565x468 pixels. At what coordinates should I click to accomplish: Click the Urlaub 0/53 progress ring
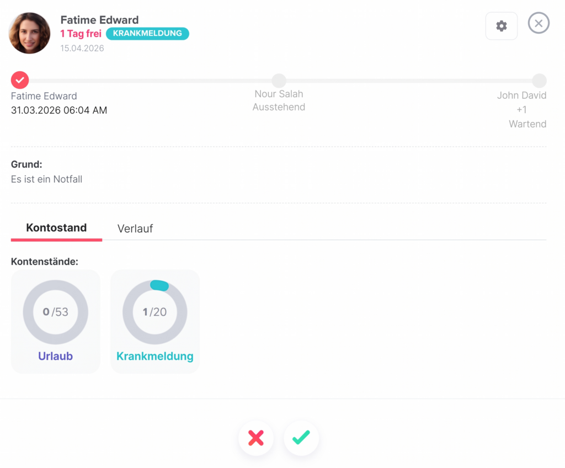55,312
